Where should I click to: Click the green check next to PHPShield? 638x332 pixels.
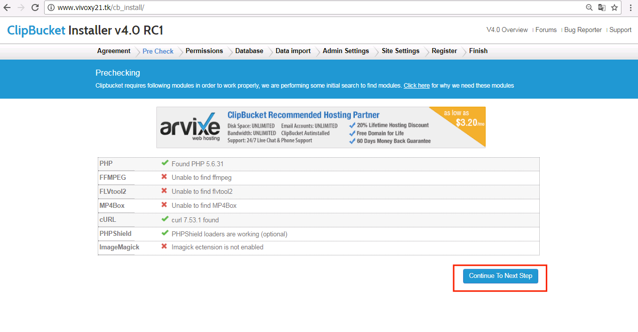coord(164,233)
